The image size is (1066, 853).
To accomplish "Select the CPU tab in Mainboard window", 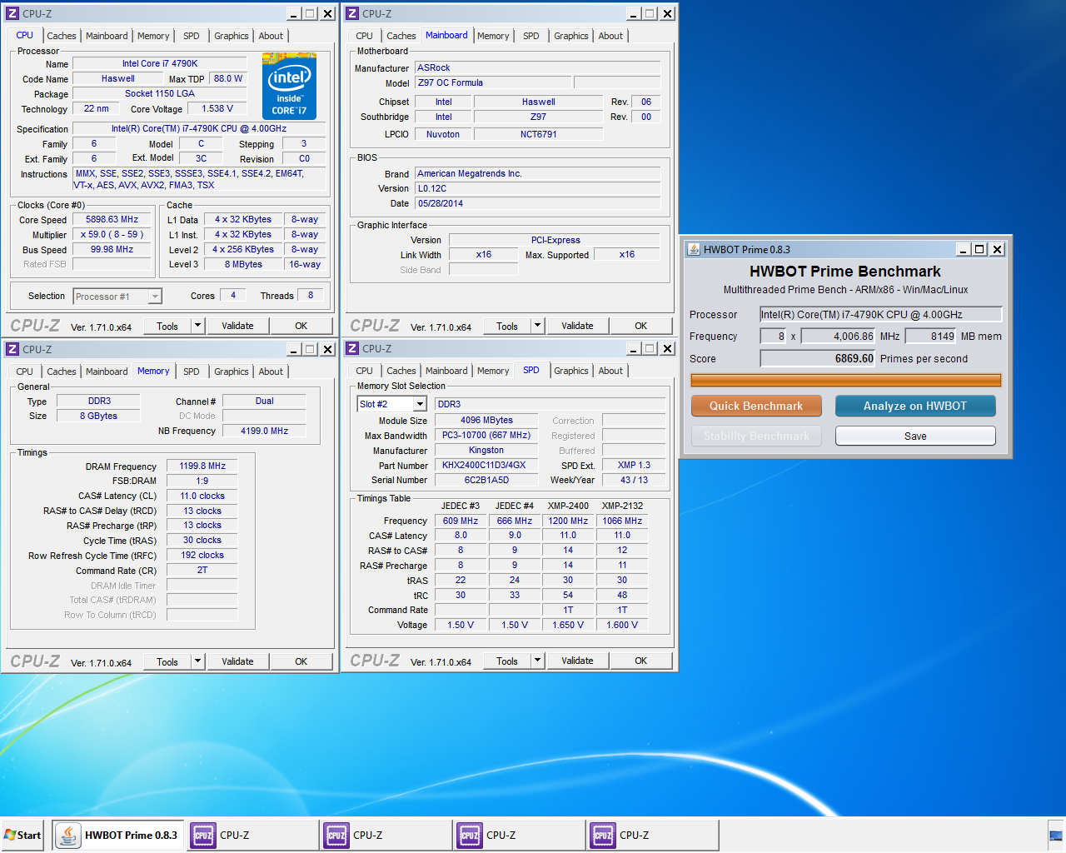I will [x=365, y=36].
